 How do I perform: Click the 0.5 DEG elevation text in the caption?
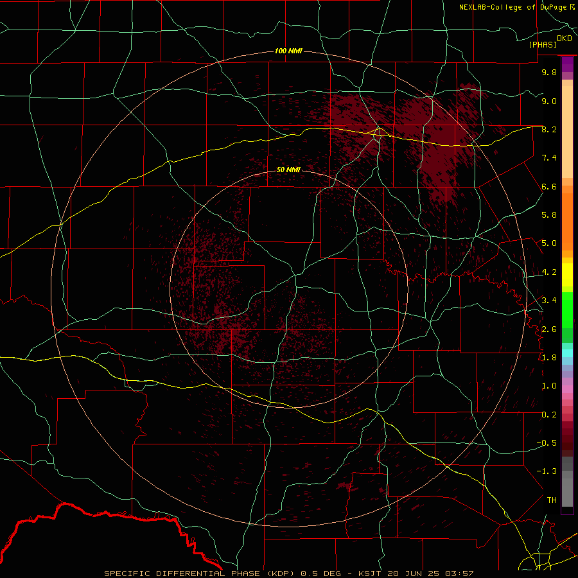click(321, 574)
